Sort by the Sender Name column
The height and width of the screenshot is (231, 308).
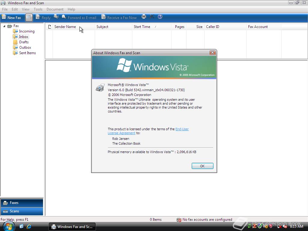(x=74, y=27)
